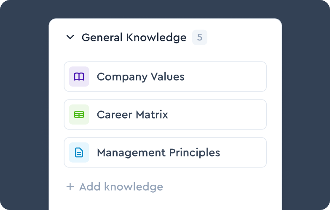Click the plus icon beside Add knowledge

pos(70,187)
